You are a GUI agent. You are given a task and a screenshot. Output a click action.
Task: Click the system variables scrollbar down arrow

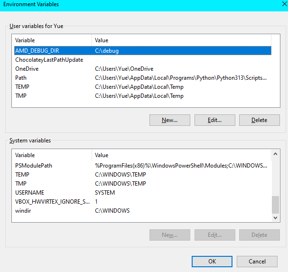click(276, 217)
